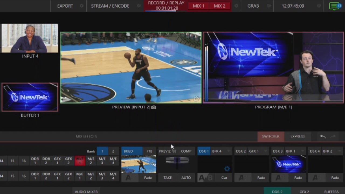This screenshot has width=345, height=194.
Task: Toggle the DSK 3 delegate
Action: 278,151
